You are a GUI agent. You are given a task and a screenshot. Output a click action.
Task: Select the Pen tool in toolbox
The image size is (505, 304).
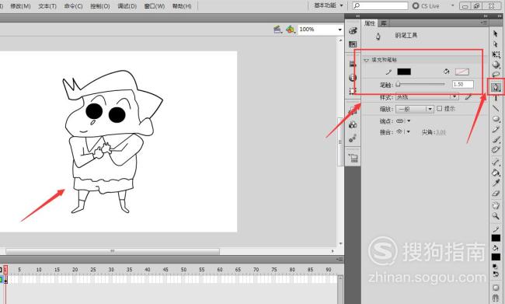tap(496, 87)
